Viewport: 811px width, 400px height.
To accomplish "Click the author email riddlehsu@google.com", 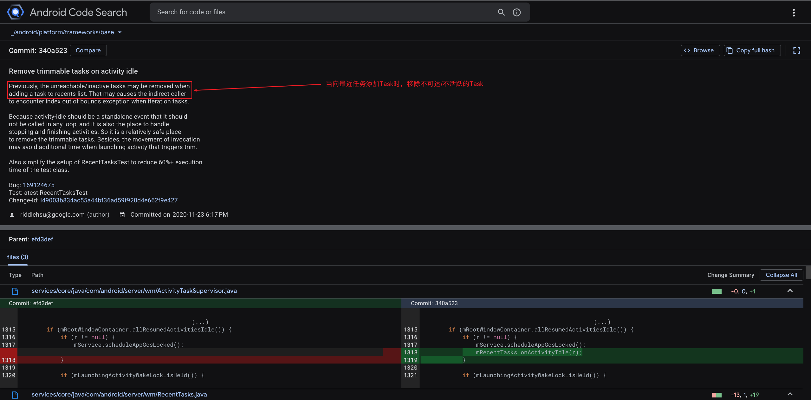I will tap(52, 215).
